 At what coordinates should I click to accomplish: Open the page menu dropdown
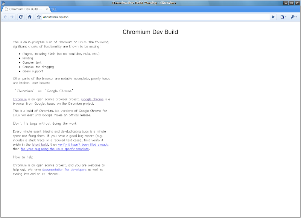(x=283, y=17)
